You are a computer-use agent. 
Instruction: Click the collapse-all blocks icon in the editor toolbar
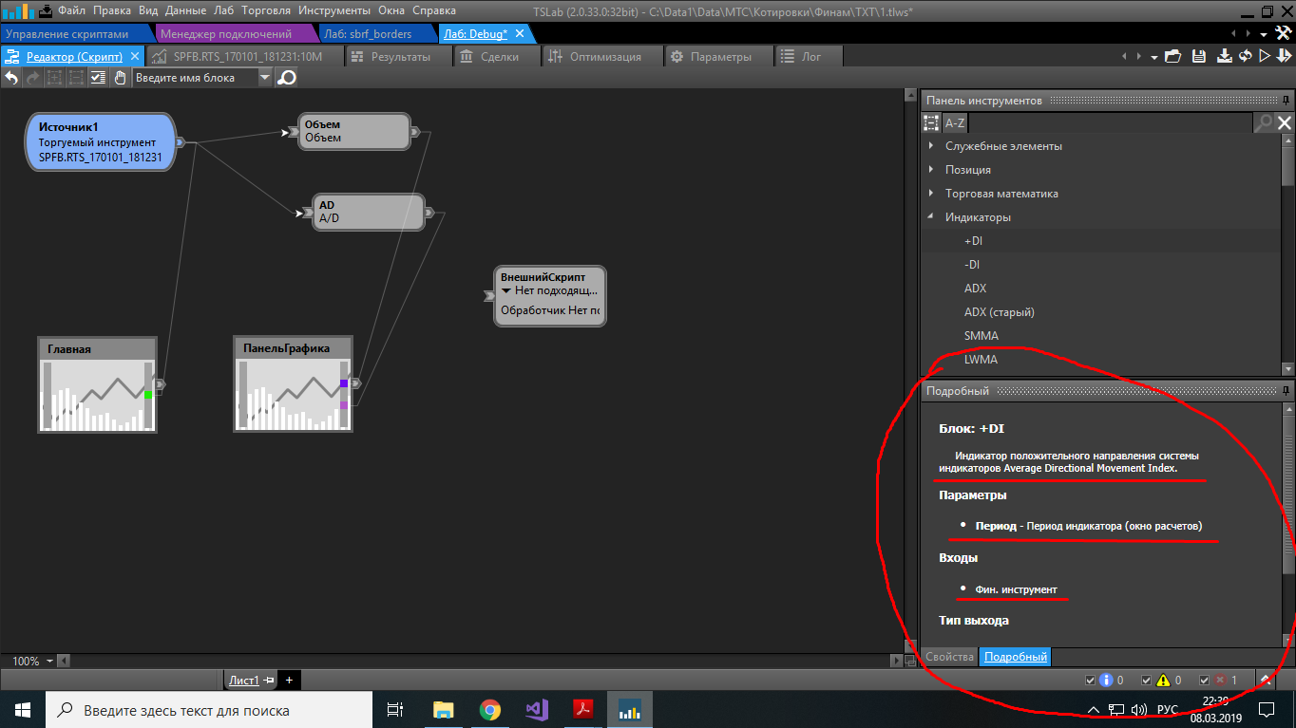coord(75,78)
